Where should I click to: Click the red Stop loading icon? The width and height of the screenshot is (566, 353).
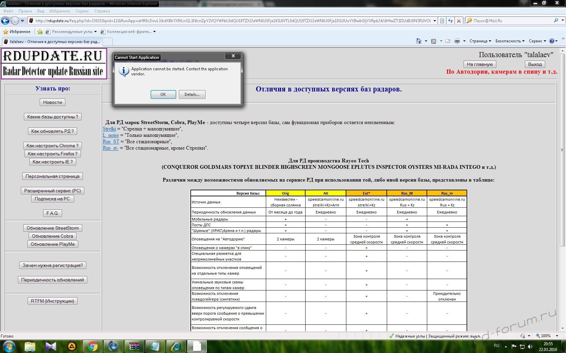coord(459,21)
